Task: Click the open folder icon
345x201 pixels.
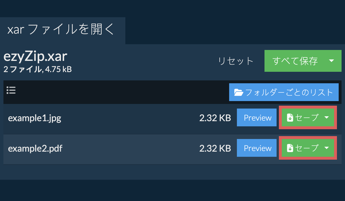Action: pos(238,92)
